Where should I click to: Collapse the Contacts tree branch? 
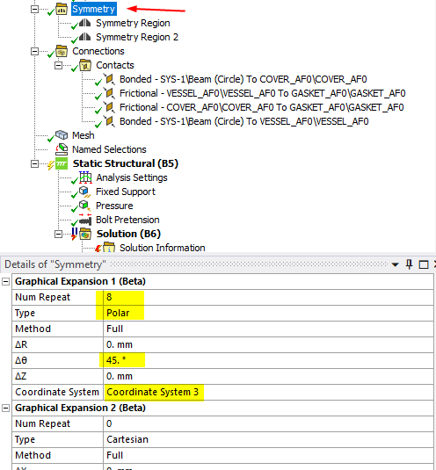coord(58,65)
